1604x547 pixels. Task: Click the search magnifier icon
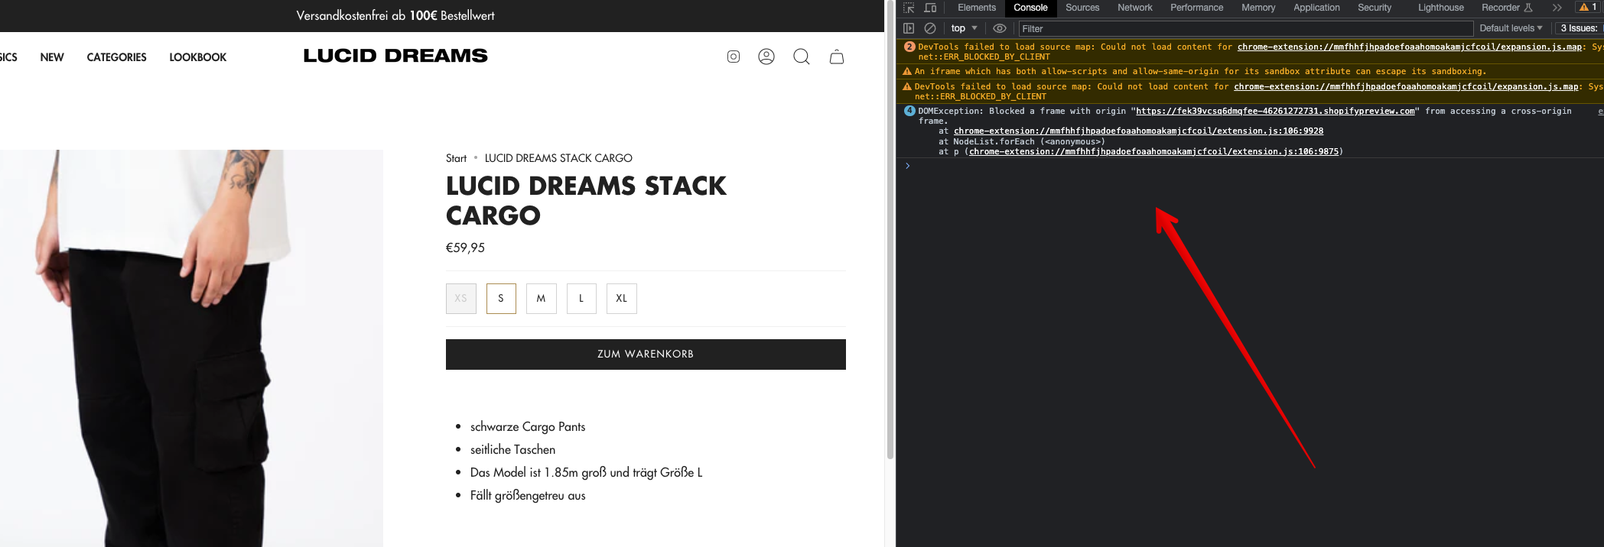point(801,57)
